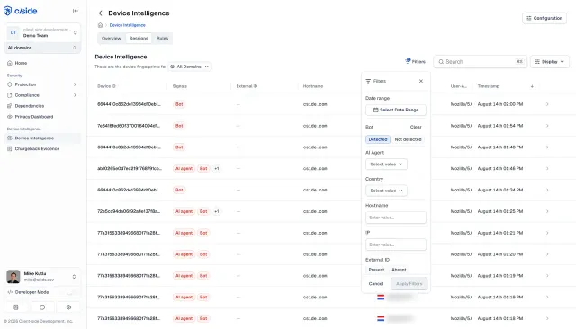Go back using the arrow beside Device Intelligence

point(102,13)
